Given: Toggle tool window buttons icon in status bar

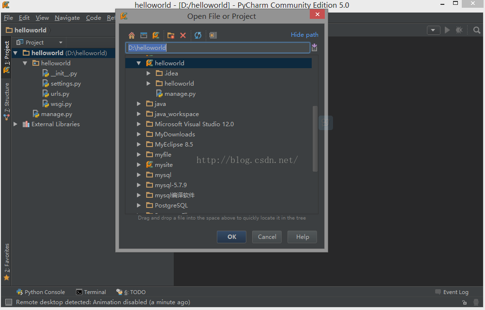Looking at the screenshot, I should [x=9, y=302].
